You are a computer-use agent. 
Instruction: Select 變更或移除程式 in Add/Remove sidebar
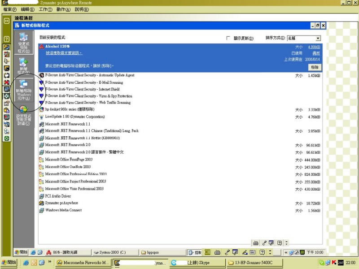(x=24, y=43)
